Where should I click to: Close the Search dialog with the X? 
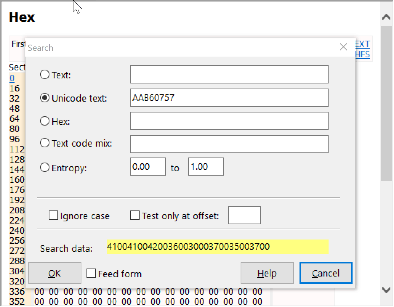point(343,47)
